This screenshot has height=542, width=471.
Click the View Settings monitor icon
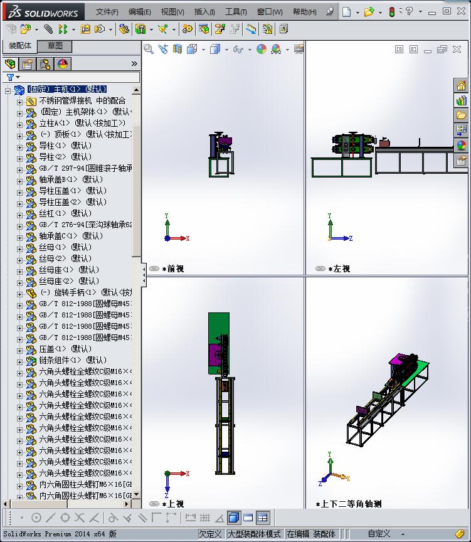click(x=299, y=49)
